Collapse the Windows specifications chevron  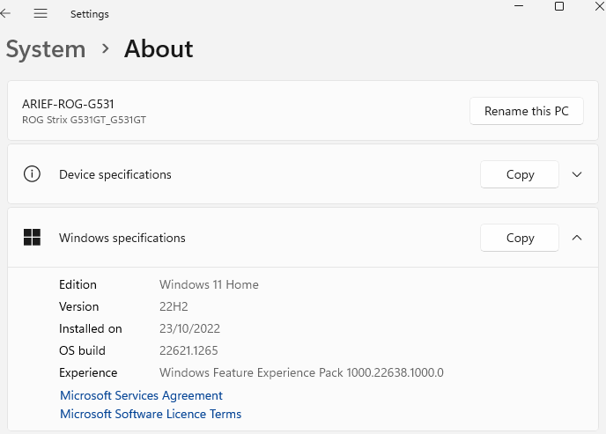[x=577, y=238]
